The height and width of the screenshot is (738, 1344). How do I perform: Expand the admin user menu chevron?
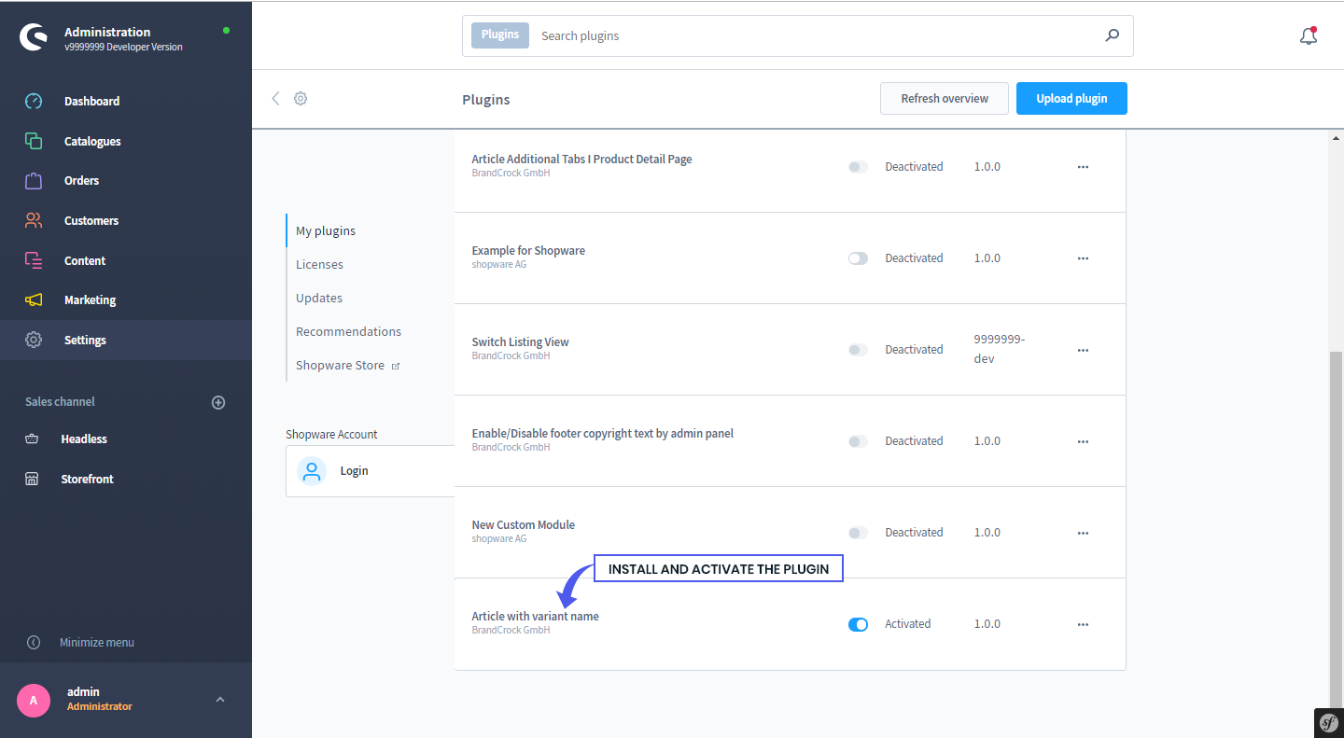pyautogui.click(x=220, y=699)
